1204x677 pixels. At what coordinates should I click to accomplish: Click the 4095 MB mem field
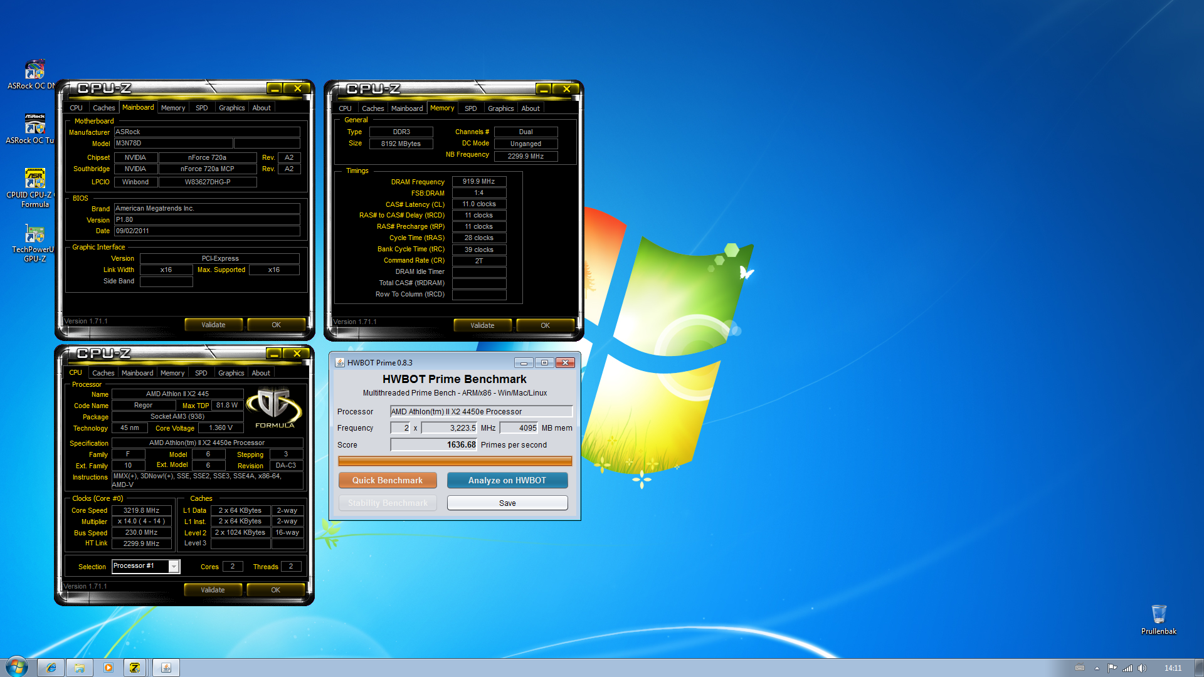point(519,428)
